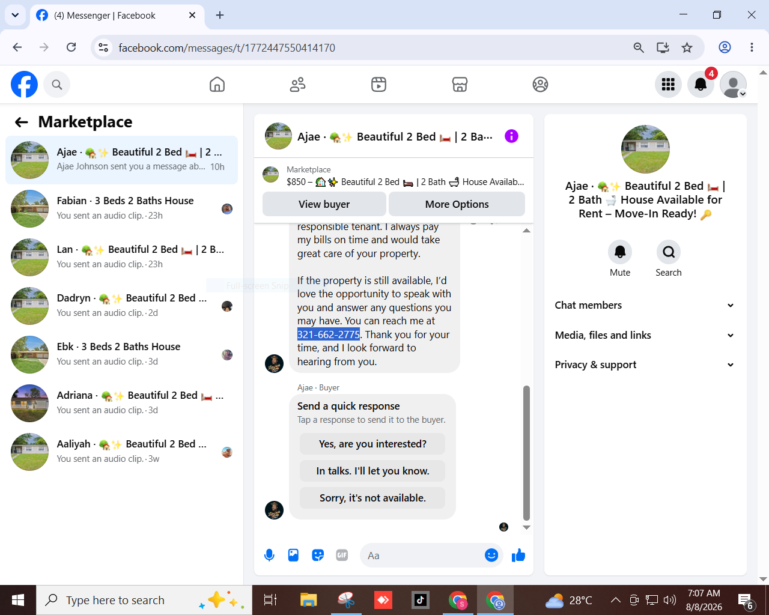Click the chat conversation scrollbar thumb
Image resolution: width=769 pixels, height=615 pixels.
(x=526, y=453)
